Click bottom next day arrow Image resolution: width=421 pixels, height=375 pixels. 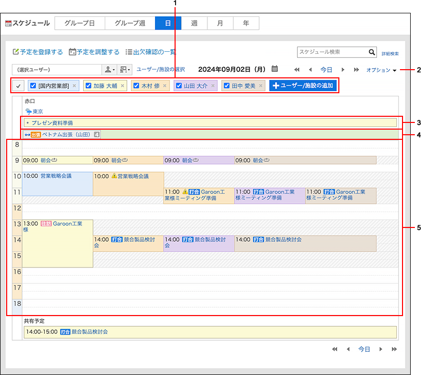coord(381,349)
